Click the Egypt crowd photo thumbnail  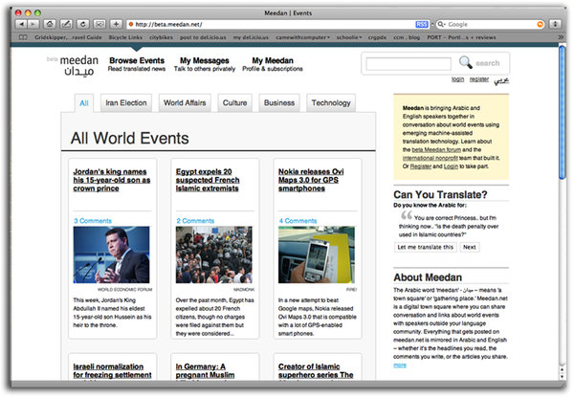point(213,254)
